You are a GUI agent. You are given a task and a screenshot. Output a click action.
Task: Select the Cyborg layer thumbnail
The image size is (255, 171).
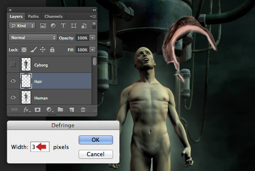[x=26, y=64]
